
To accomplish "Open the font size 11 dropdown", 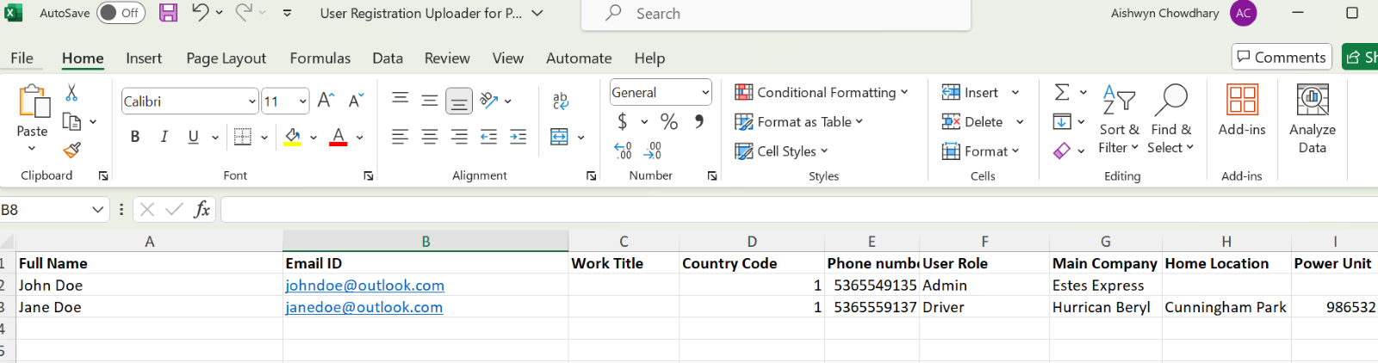I will pyautogui.click(x=302, y=102).
